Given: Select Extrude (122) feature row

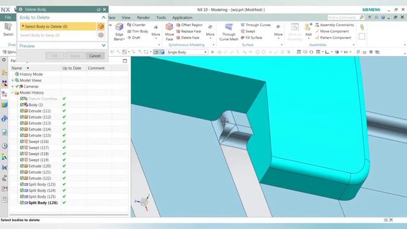Looking at the screenshot, I should pos(39,178).
